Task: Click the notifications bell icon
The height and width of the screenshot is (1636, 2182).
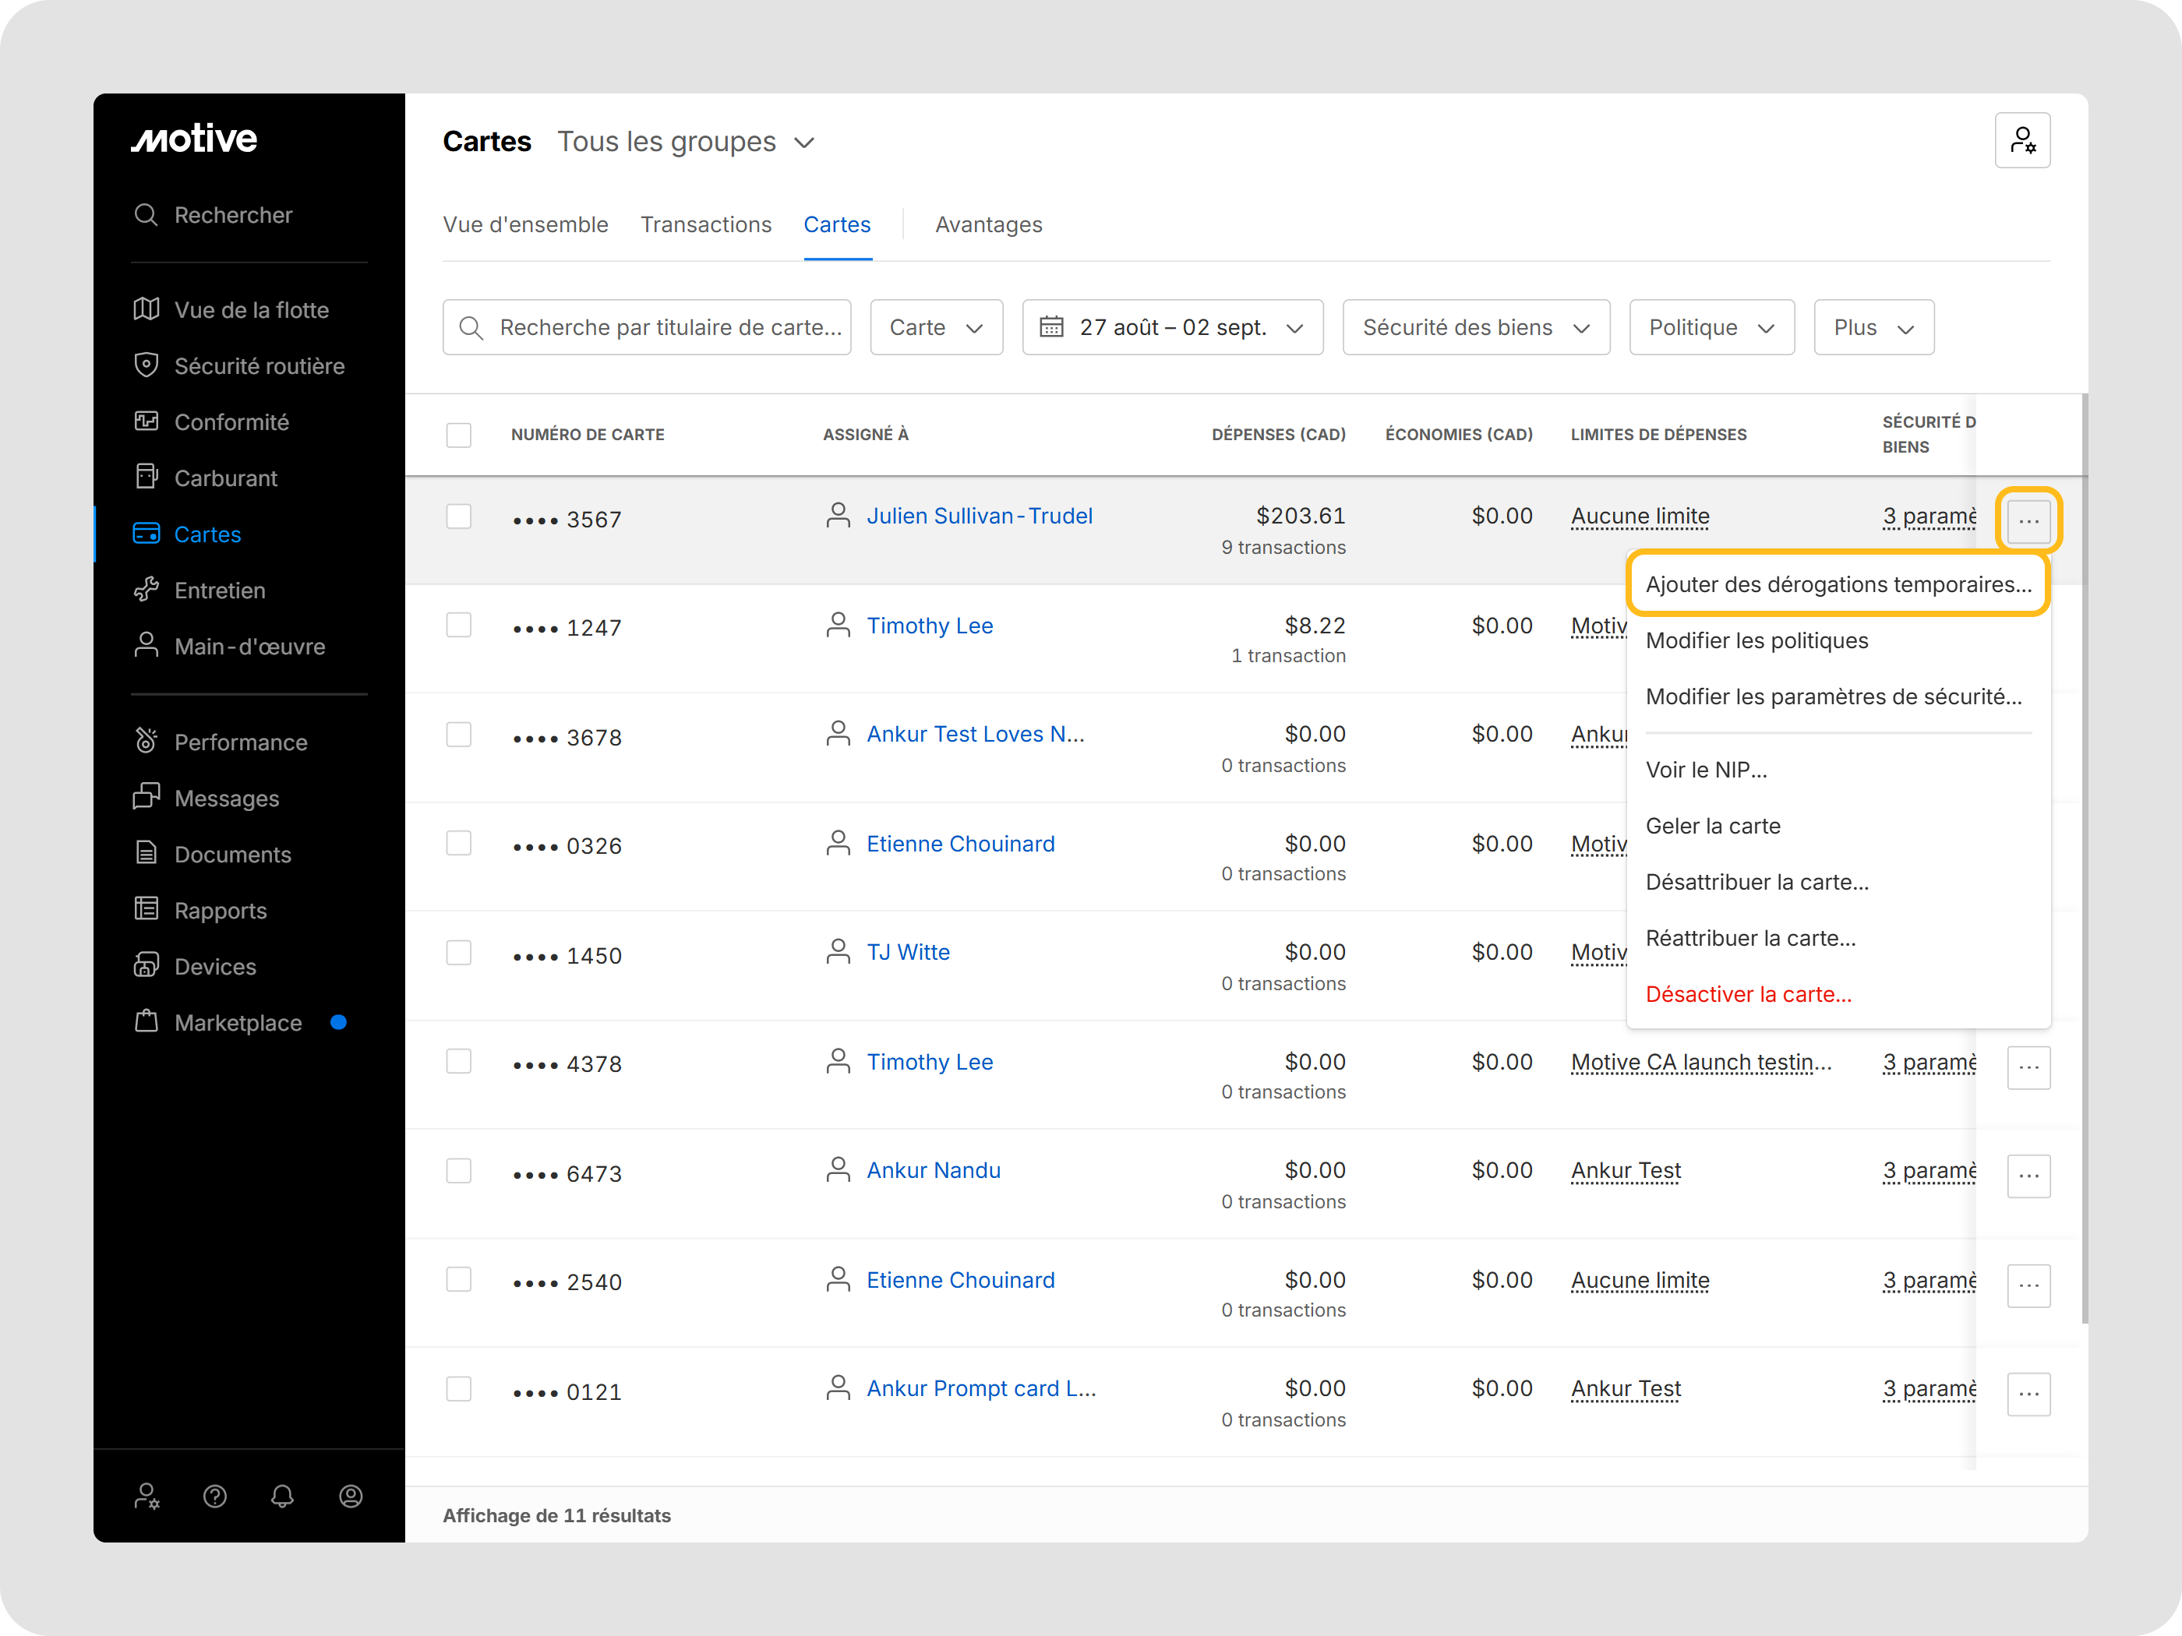Action: click(282, 1496)
